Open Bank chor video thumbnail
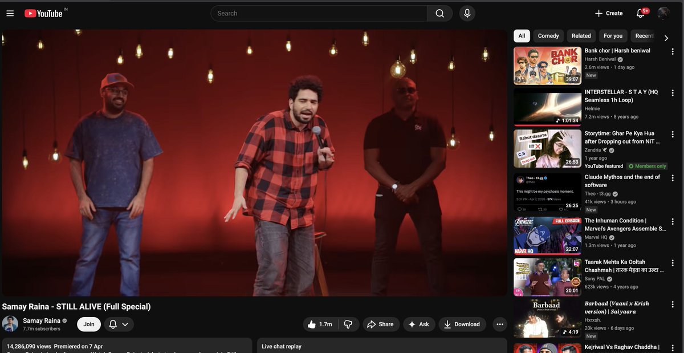The height and width of the screenshot is (353, 684). 548,66
